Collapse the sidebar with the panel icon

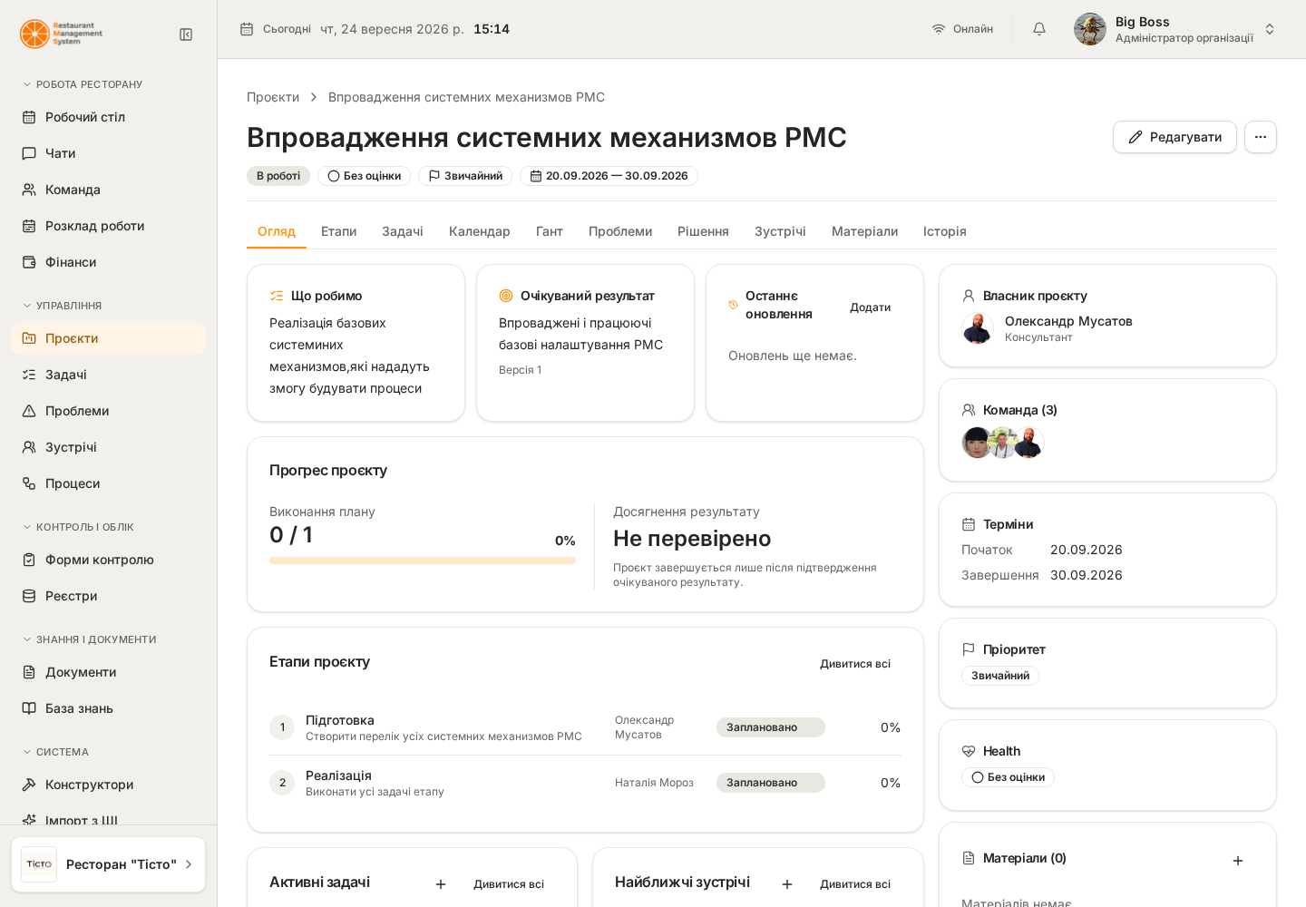click(186, 34)
